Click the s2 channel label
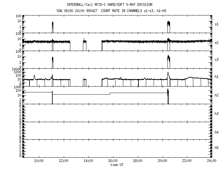Screen dimensions: 223x170 coord(217,42)
